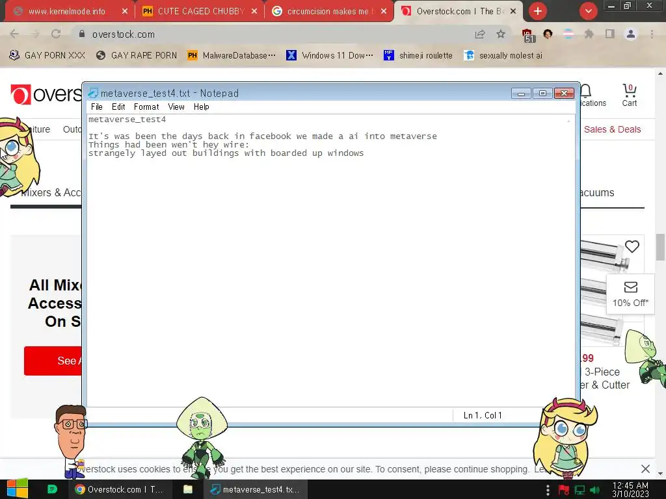Click the browser forward arrow
Screen dimensions: 666x499
pos(35,34)
